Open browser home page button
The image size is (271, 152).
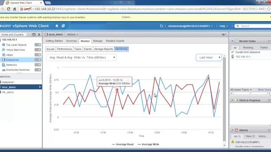[x=15, y=9]
